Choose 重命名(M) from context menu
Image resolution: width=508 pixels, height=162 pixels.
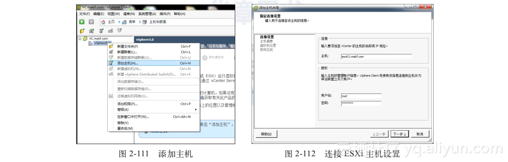point(154,128)
